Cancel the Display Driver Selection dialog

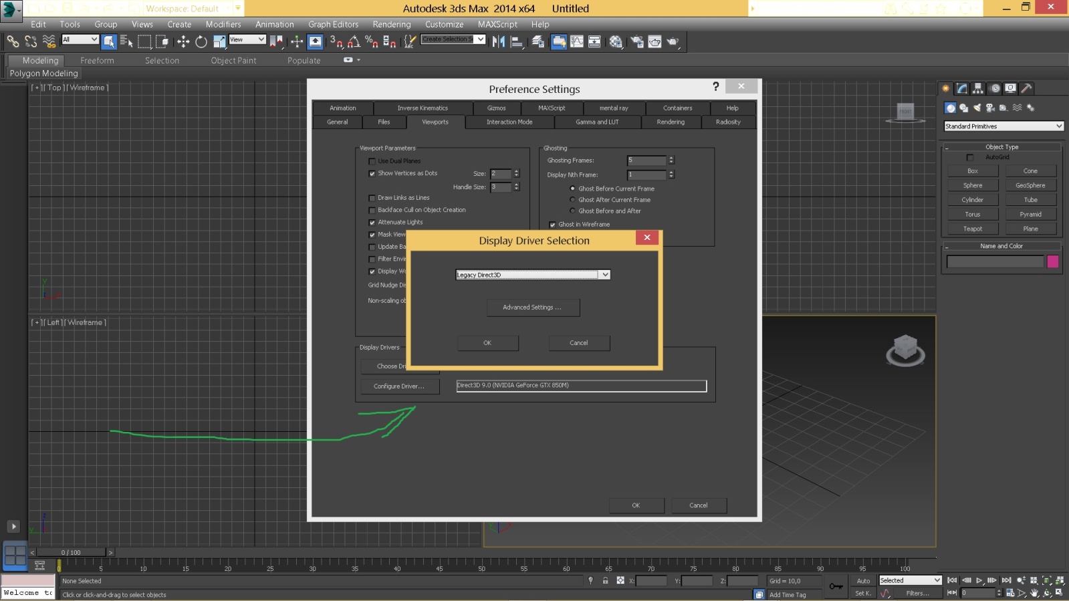tap(578, 343)
